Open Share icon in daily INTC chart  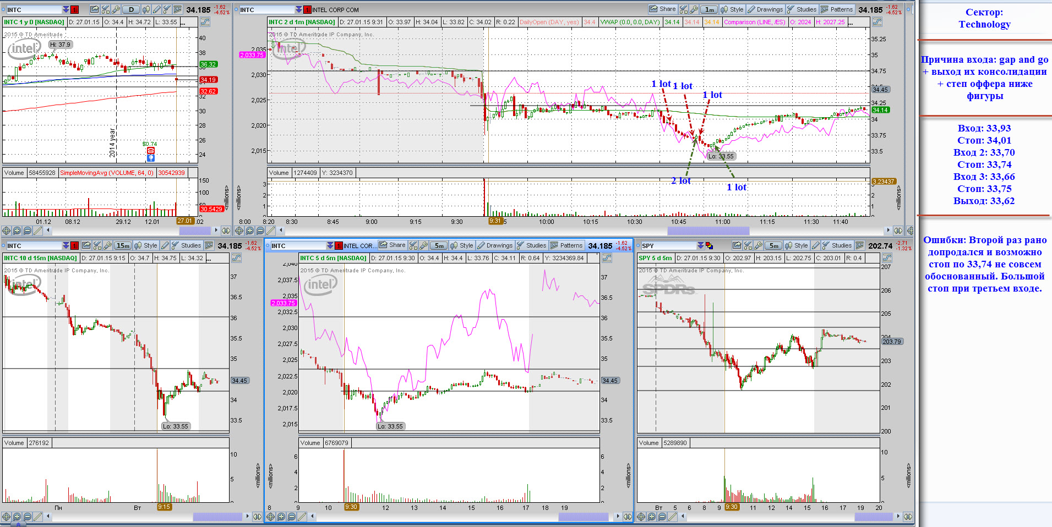pos(95,9)
